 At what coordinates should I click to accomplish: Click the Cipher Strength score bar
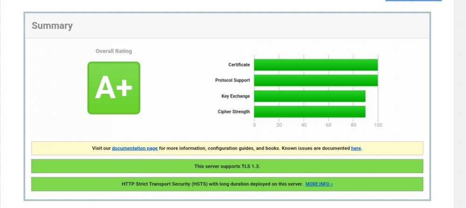310,112
